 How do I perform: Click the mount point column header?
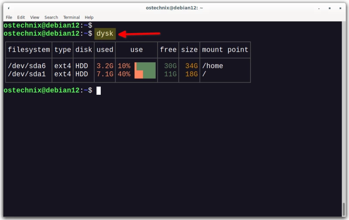[225, 50]
